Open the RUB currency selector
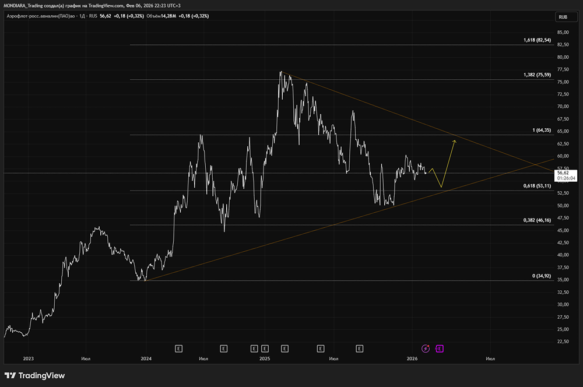This screenshot has height=387, width=583. click(566, 17)
